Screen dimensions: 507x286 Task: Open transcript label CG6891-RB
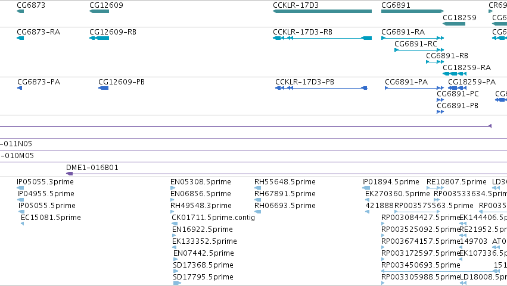[447, 56]
